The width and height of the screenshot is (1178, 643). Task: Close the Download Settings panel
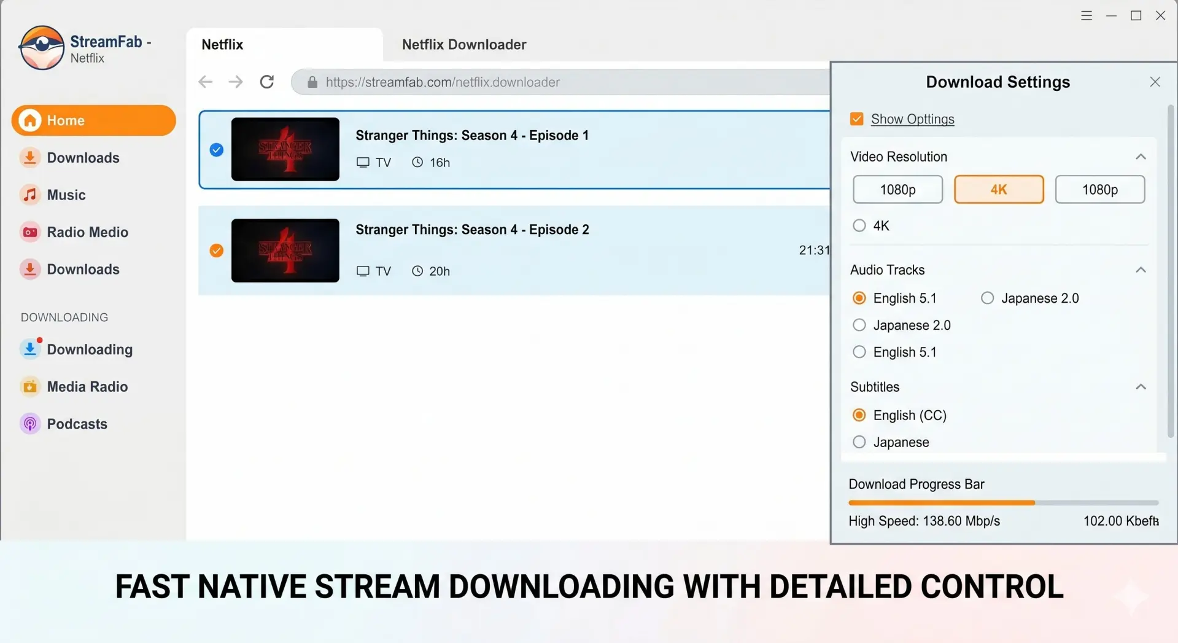click(x=1155, y=82)
